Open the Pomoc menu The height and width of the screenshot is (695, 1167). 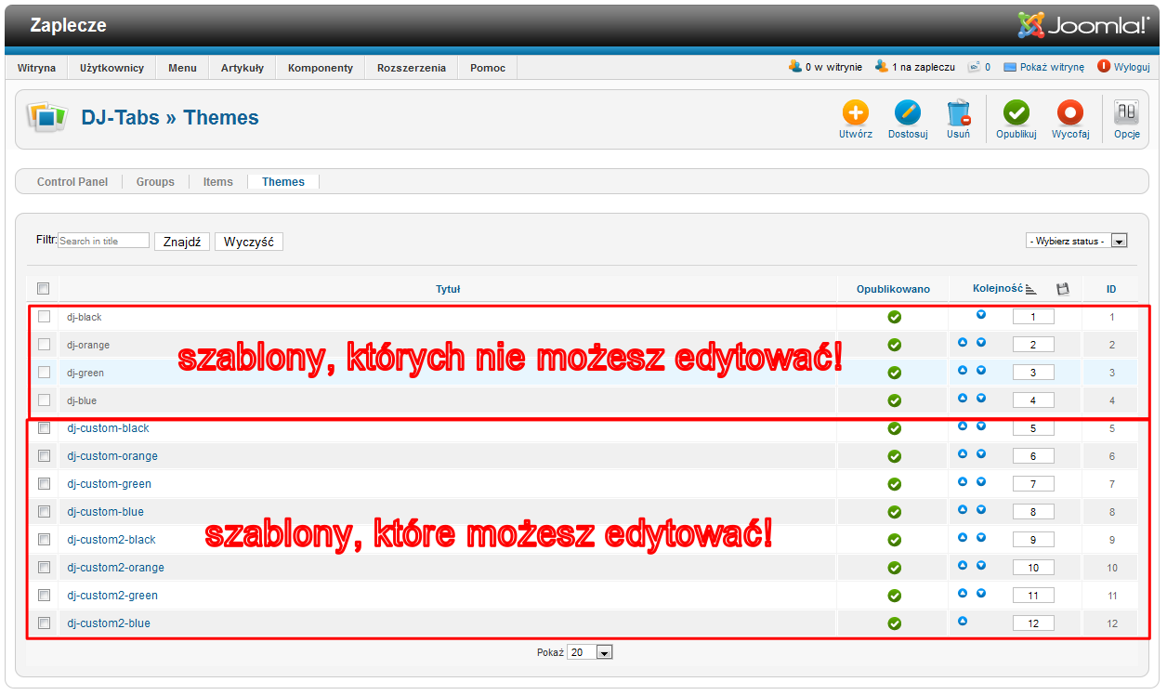pos(488,68)
